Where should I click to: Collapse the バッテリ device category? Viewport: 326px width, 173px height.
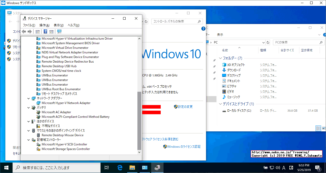coord(28,107)
